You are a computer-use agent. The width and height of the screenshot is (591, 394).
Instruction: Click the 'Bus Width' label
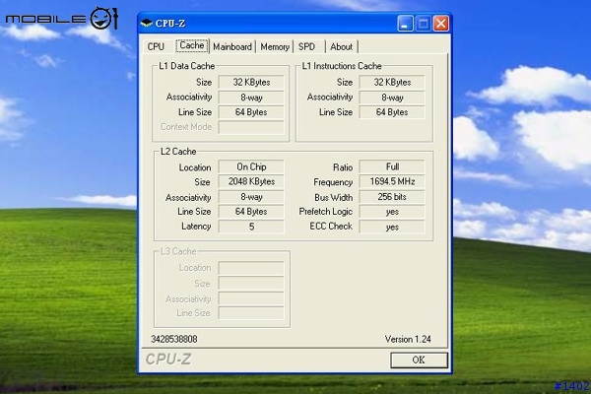(x=334, y=197)
